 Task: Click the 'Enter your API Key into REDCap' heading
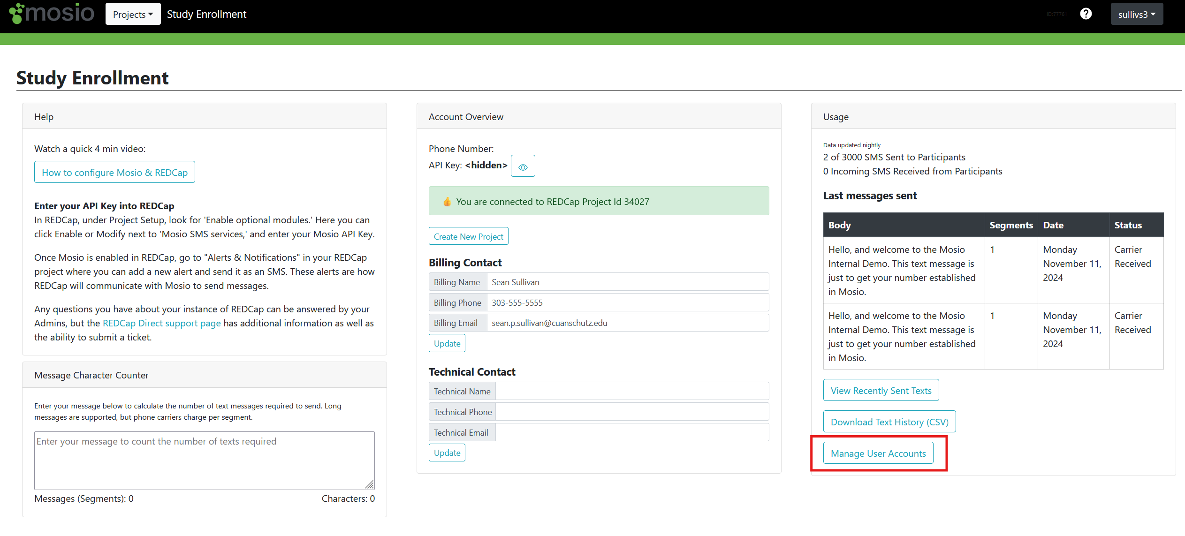(104, 206)
